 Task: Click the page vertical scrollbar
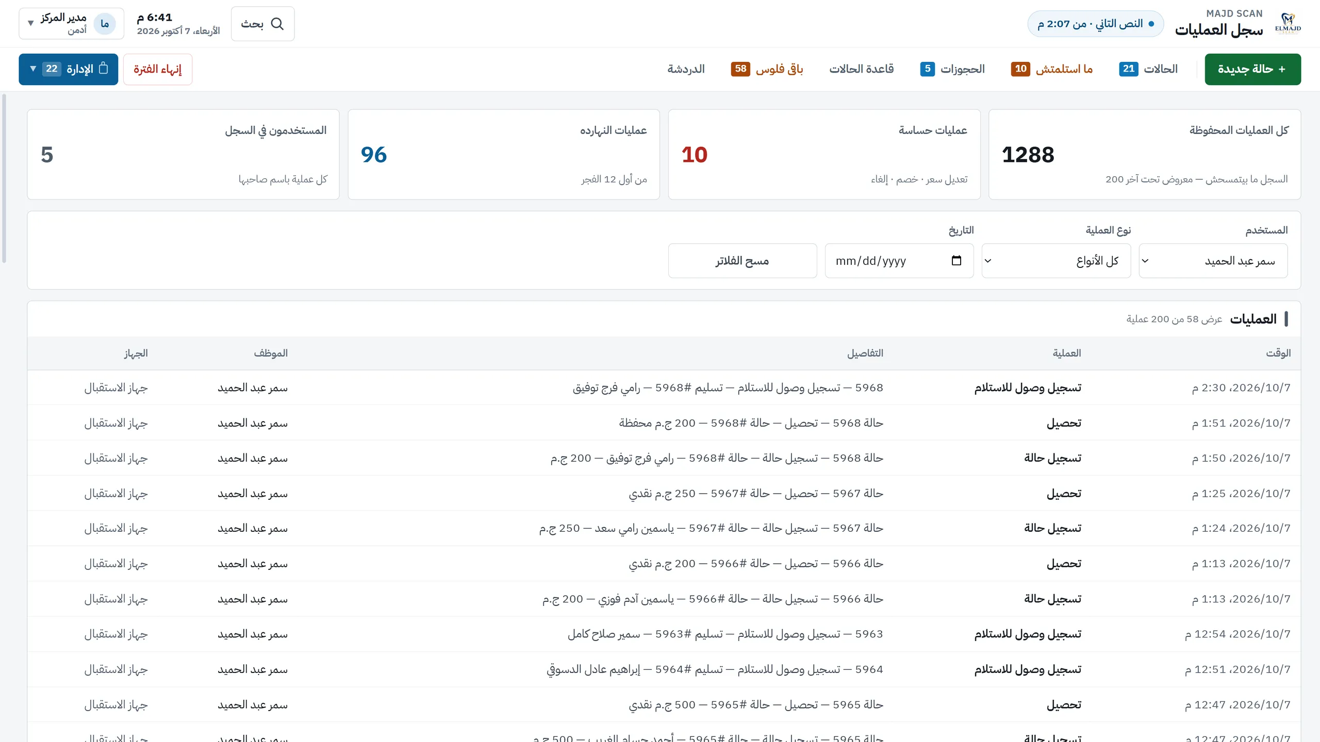(4, 178)
